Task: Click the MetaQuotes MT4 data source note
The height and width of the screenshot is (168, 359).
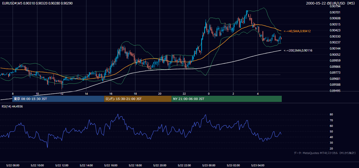Action: 325,153
